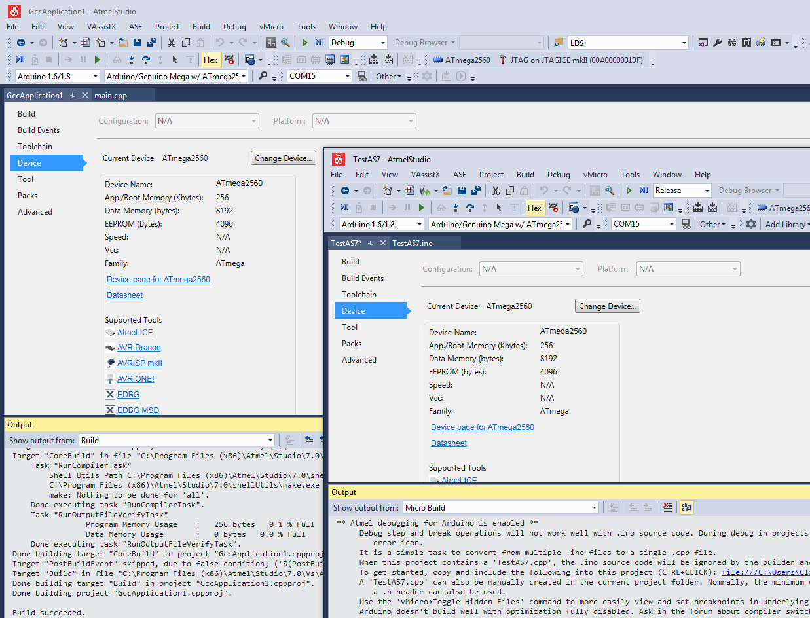Click "Build succeeded." line in Output panel
The width and height of the screenshot is (810, 618).
48,613
